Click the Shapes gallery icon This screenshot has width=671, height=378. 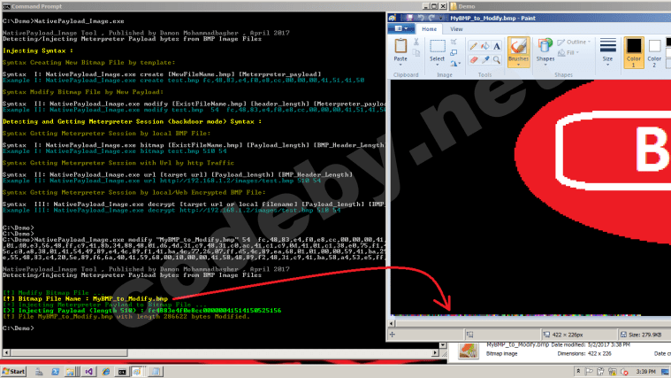point(545,45)
